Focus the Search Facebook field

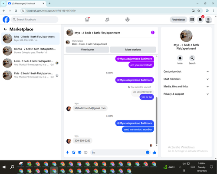(35, 20)
